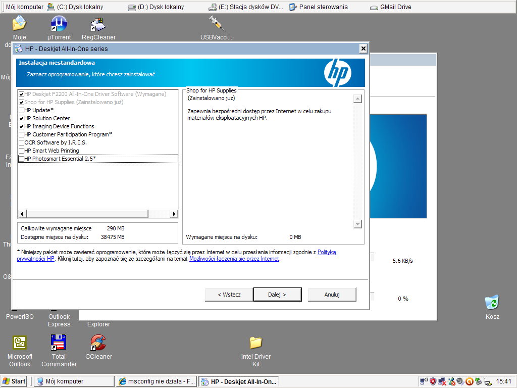Open GMail Drive from top toolbar
Screen dimensions: 517x388
[x=391, y=7]
